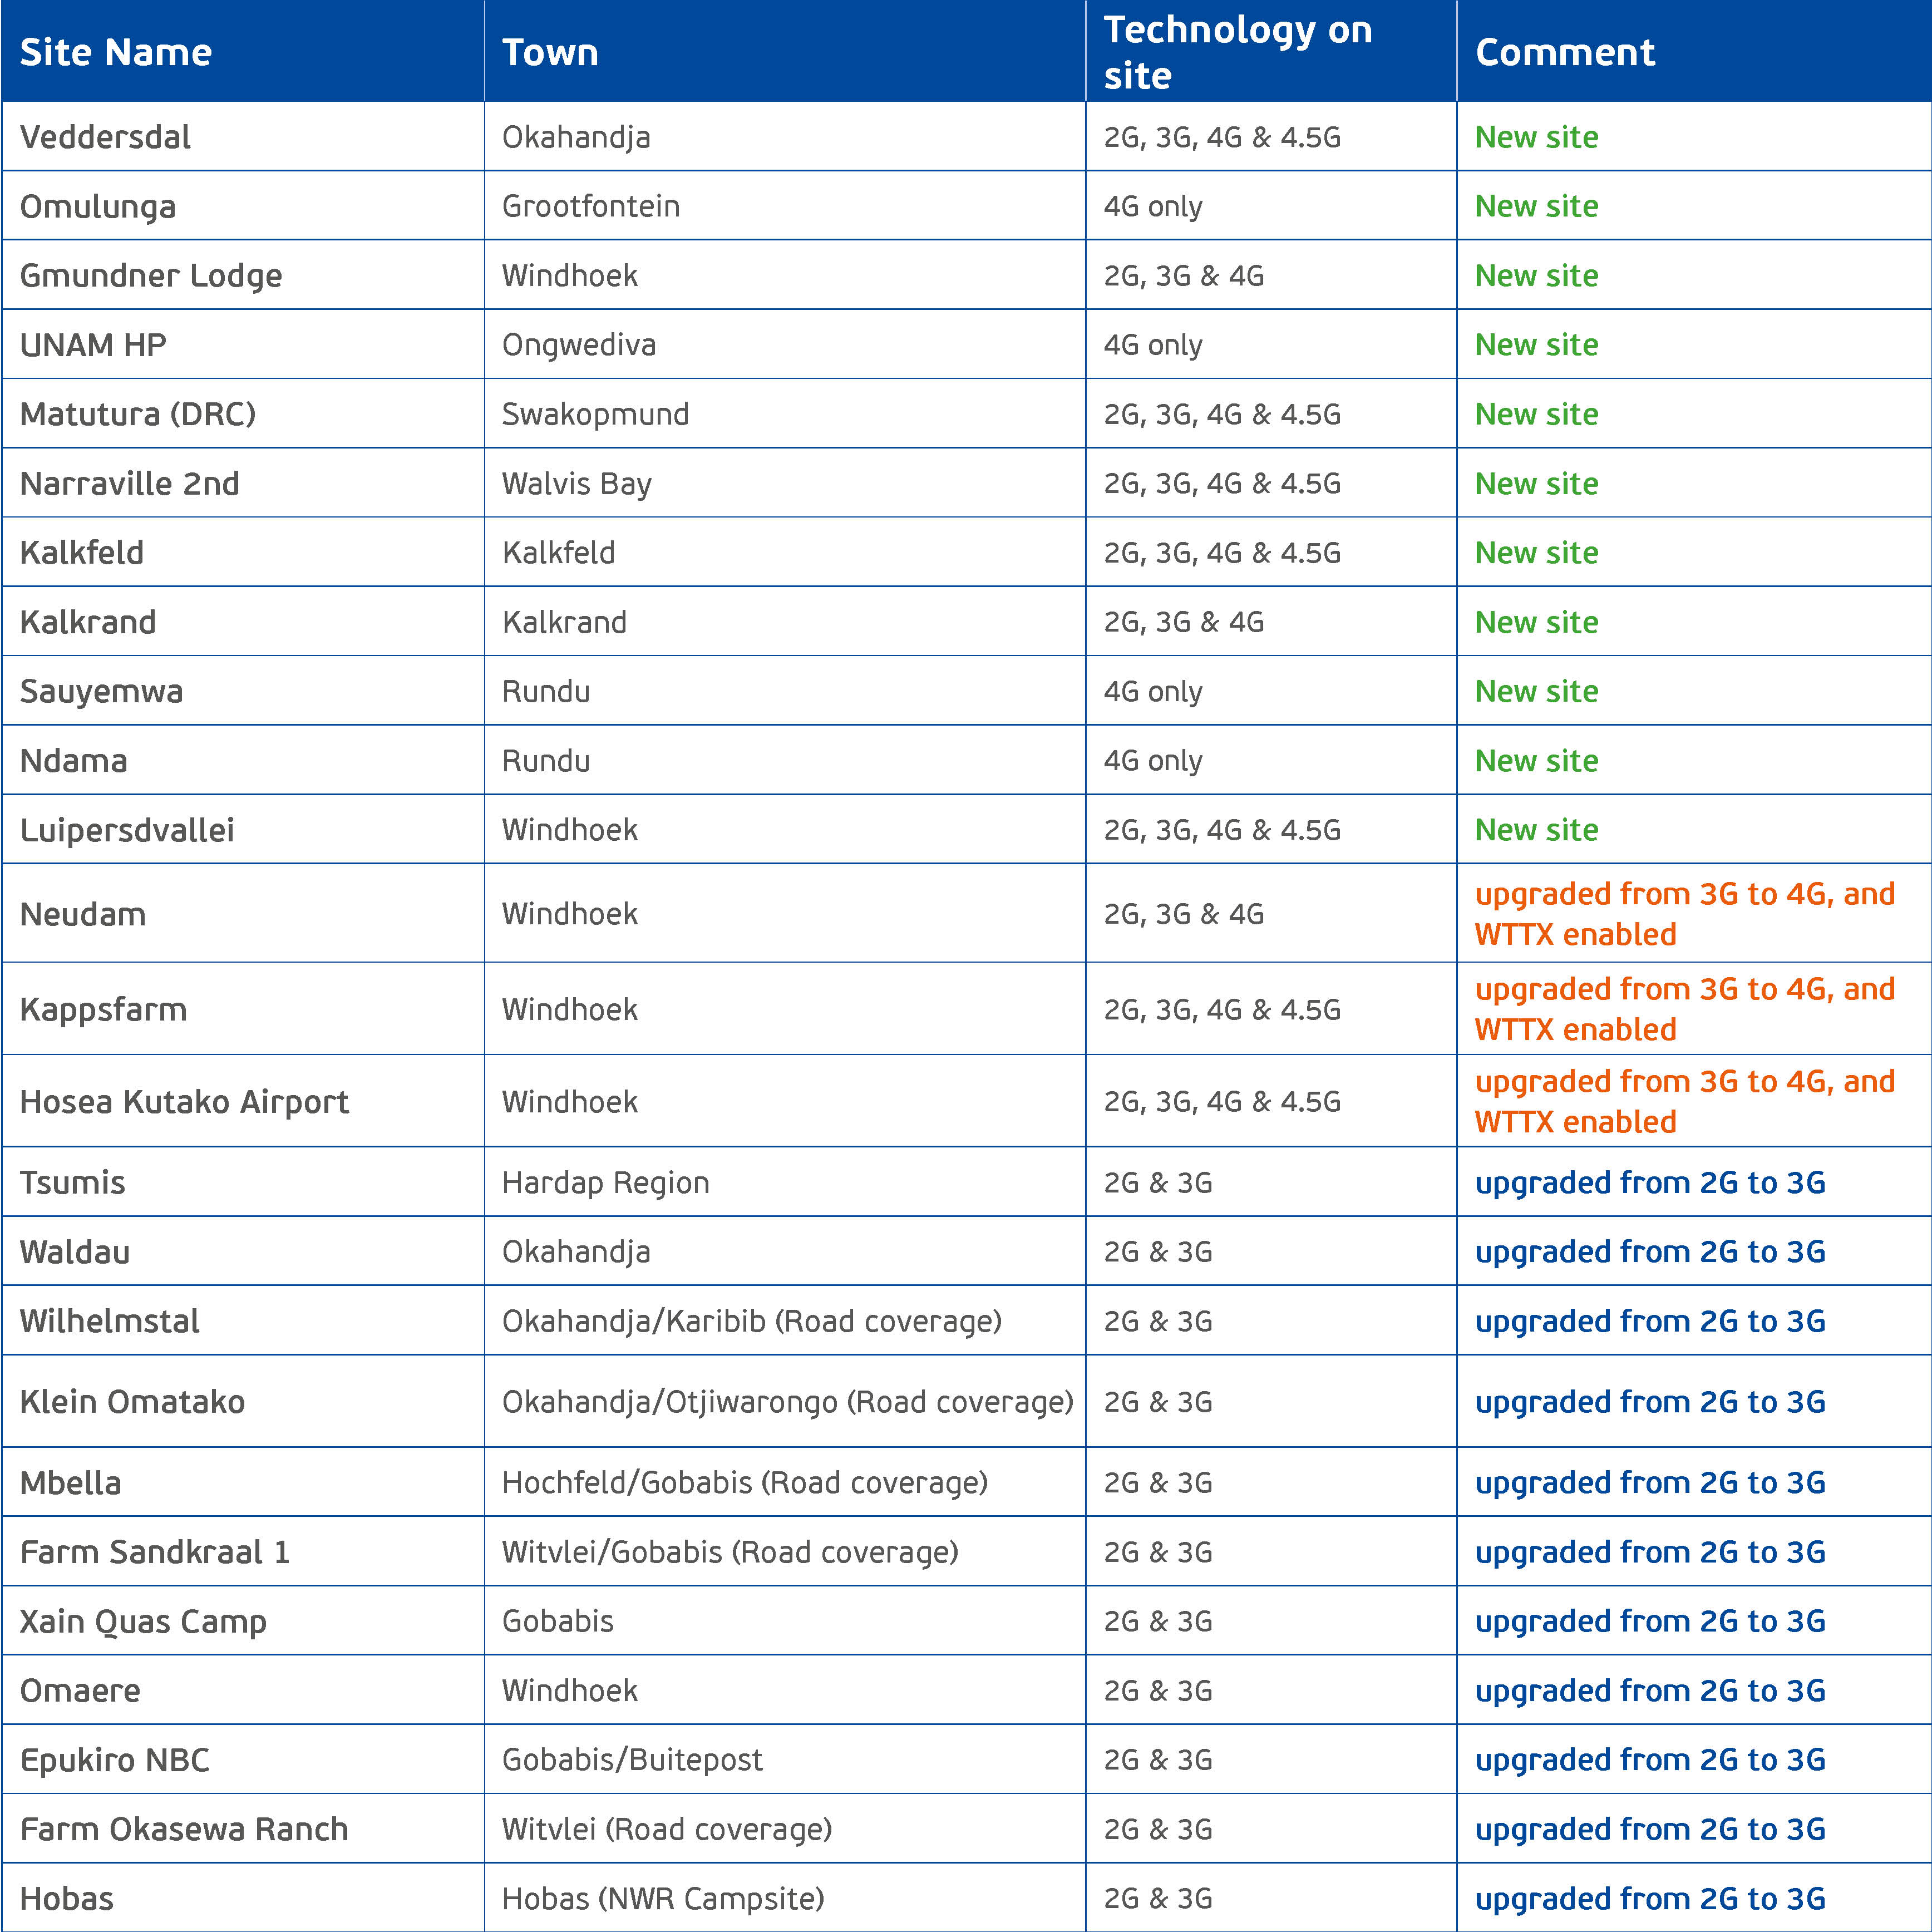The height and width of the screenshot is (1932, 1932).
Task: Click the Hardap Region town cell
Action: click(605, 1182)
